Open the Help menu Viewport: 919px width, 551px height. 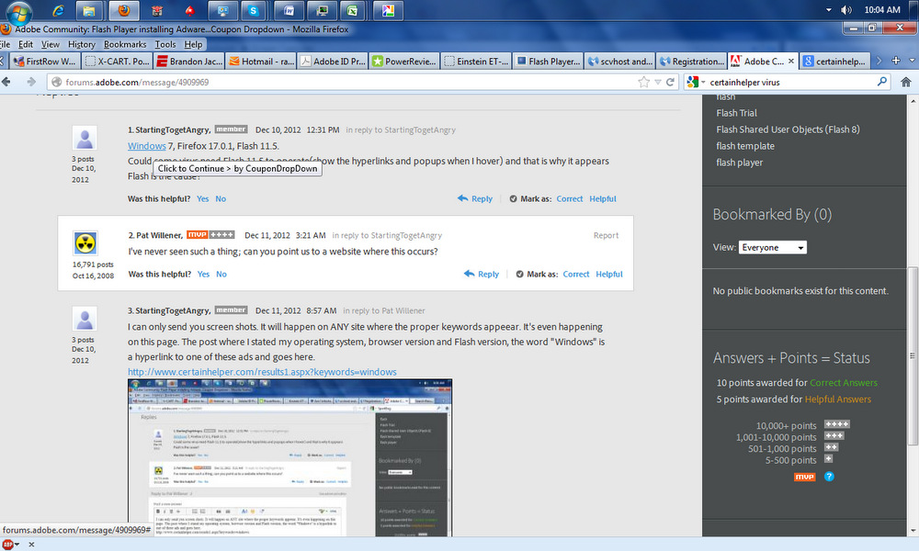coord(193,44)
